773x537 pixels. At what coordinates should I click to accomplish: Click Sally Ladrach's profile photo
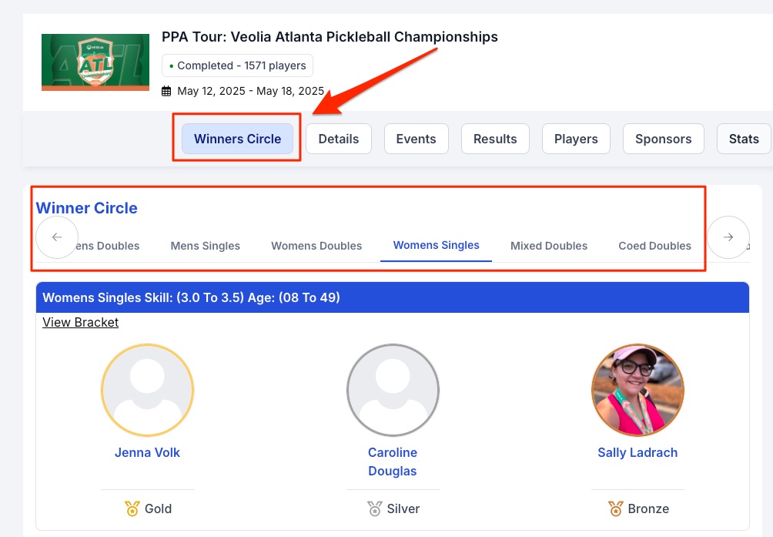(637, 390)
